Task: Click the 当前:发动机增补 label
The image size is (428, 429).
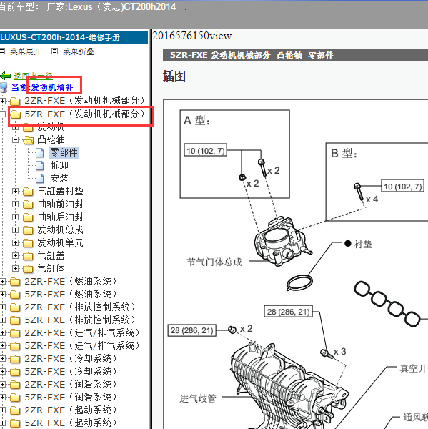Action: [42, 87]
